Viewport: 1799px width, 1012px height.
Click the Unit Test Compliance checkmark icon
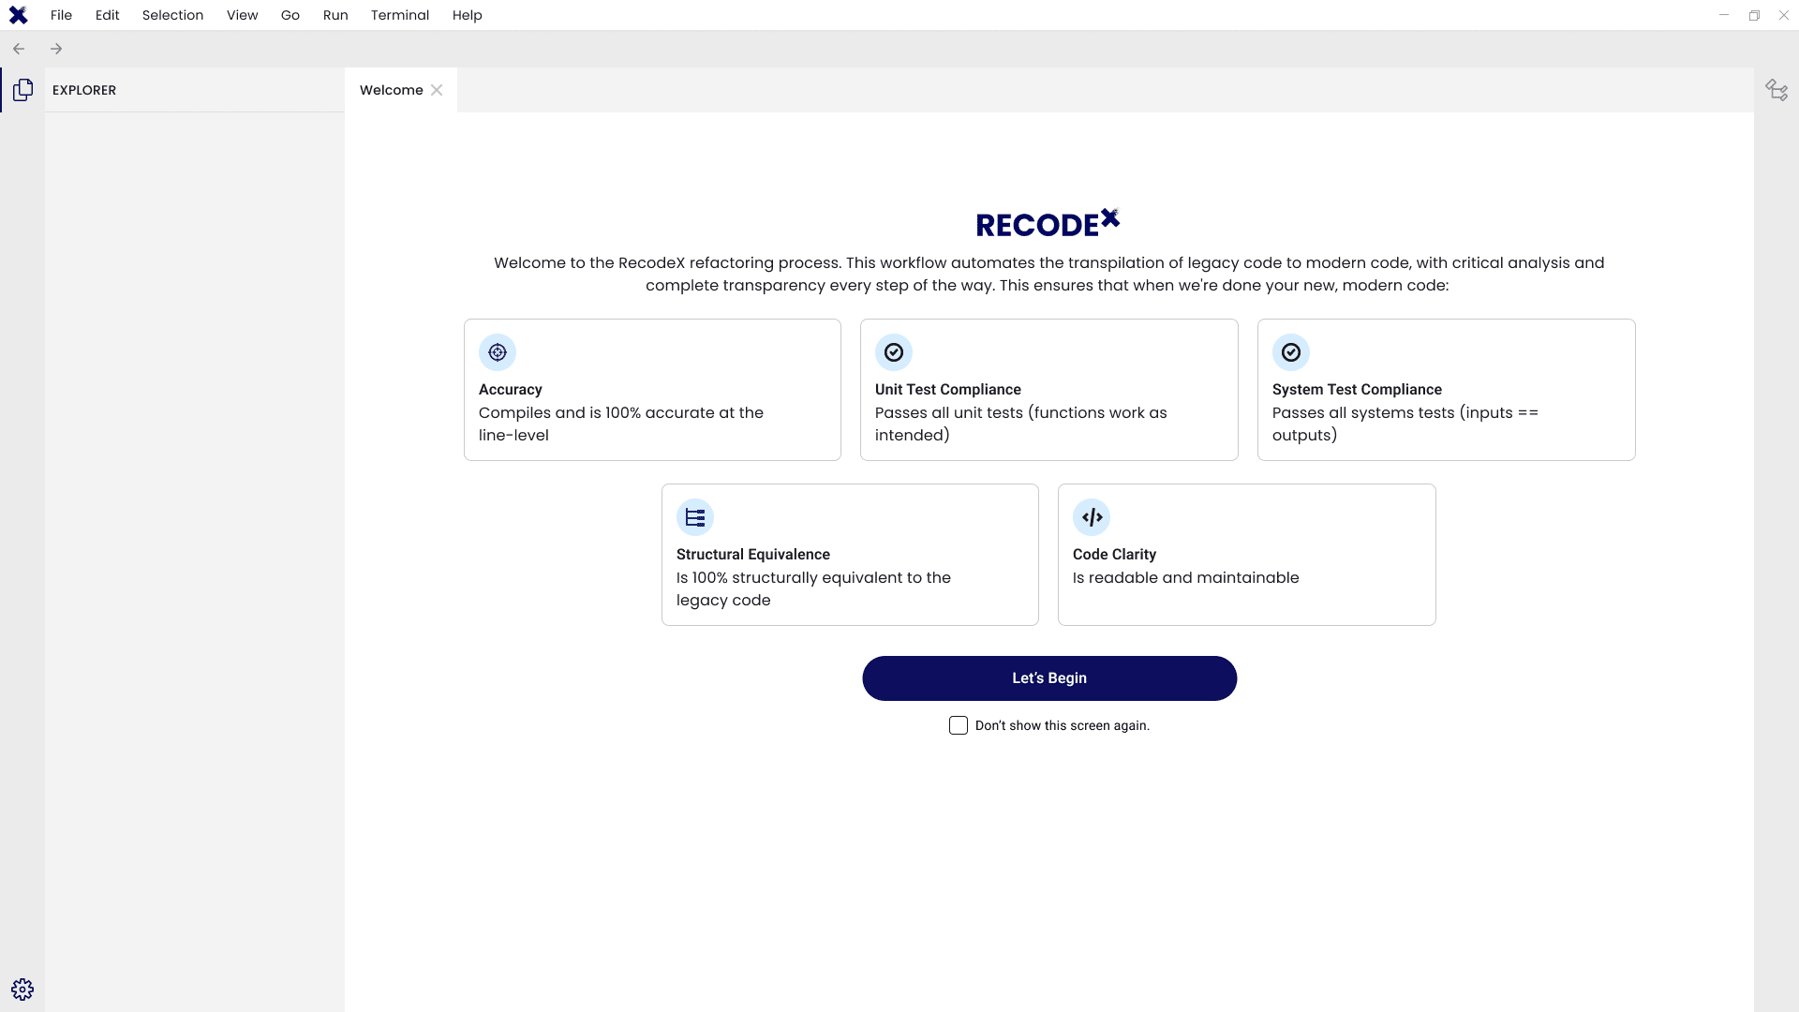[x=894, y=352]
